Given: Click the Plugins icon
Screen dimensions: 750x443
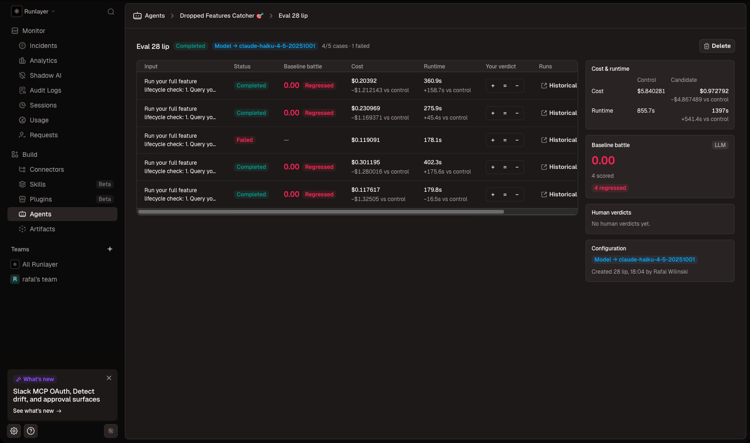Looking at the screenshot, I should 22,199.
